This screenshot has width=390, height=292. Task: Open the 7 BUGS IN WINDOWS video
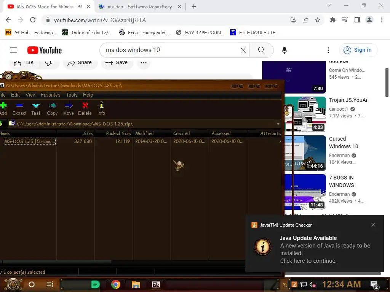[x=305, y=192]
